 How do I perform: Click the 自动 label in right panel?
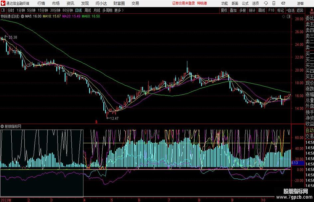310,130
